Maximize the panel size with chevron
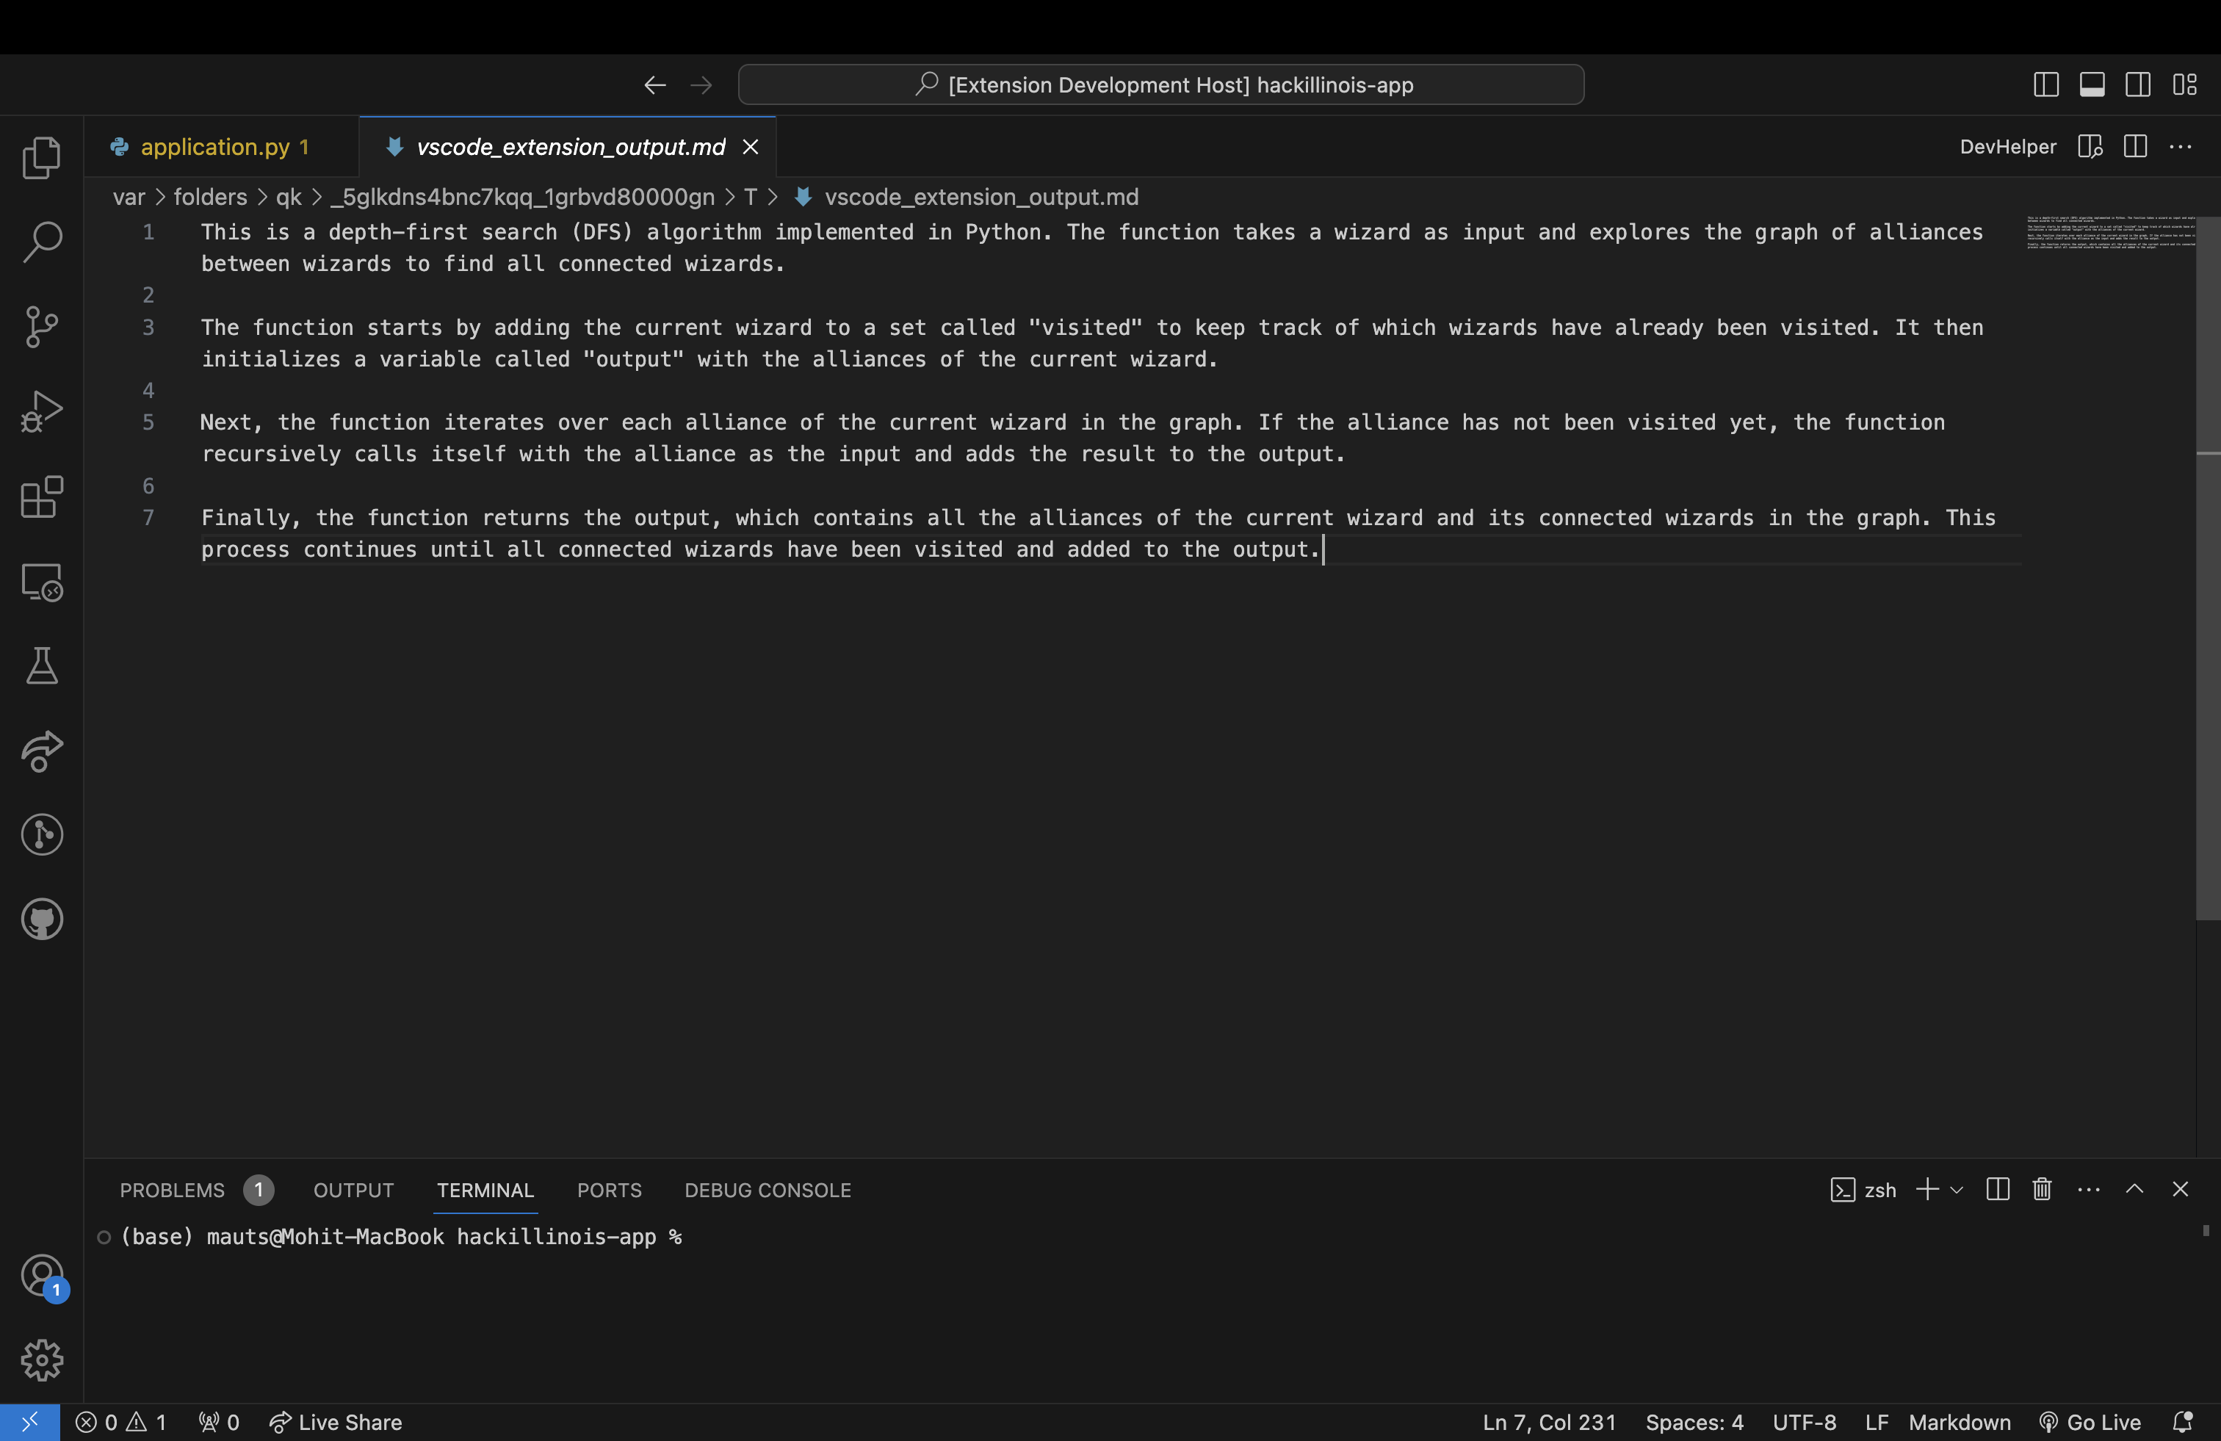The image size is (2221, 1441). (2134, 1189)
